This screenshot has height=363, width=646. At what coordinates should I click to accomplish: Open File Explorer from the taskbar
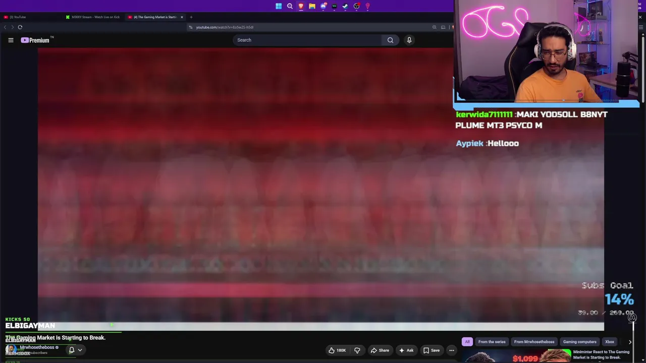click(312, 6)
